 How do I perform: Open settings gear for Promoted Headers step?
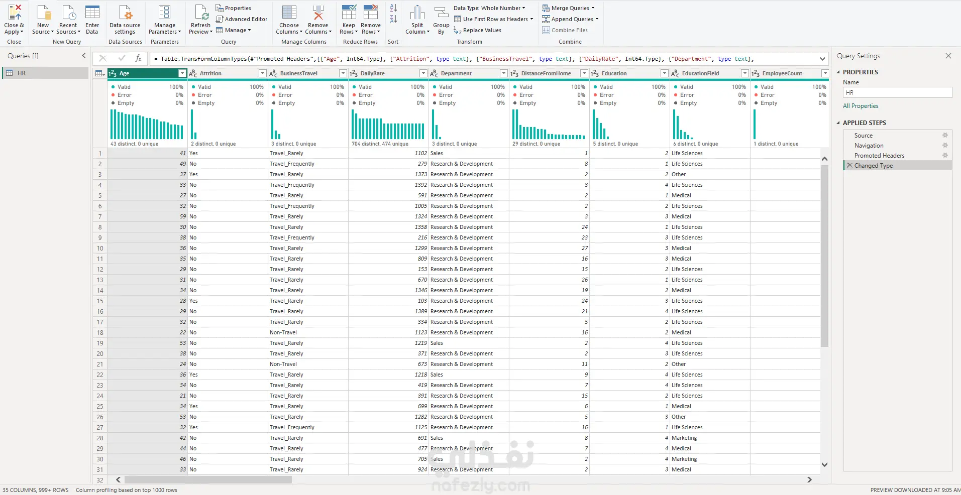click(945, 156)
